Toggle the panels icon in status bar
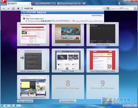 click(3, 106)
